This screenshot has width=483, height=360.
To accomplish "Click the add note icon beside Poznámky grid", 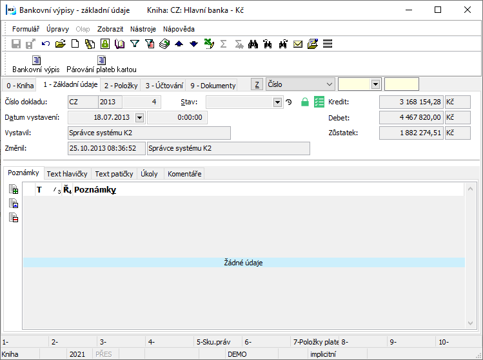I will click(x=14, y=189).
